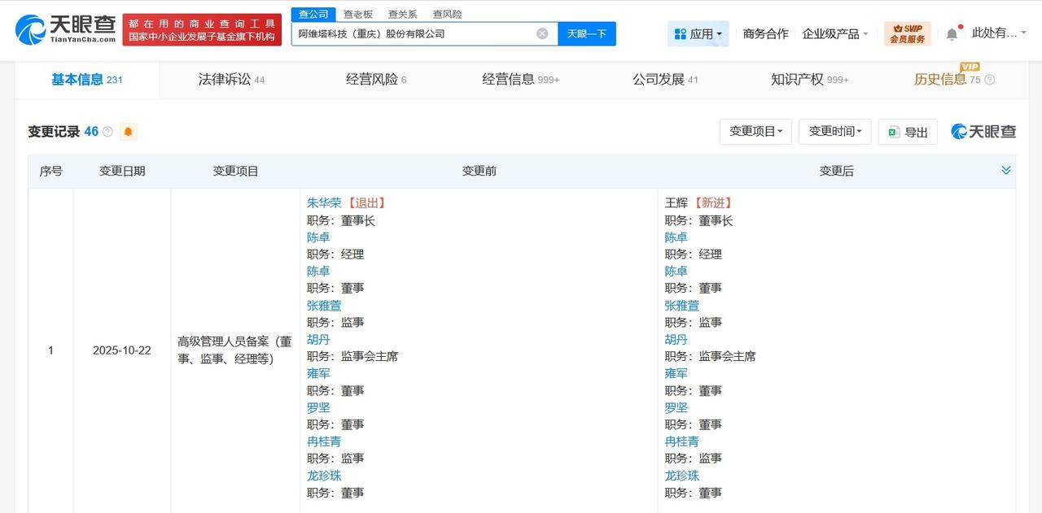Open 冉桂青 link in 变更后 column

click(x=682, y=441)
